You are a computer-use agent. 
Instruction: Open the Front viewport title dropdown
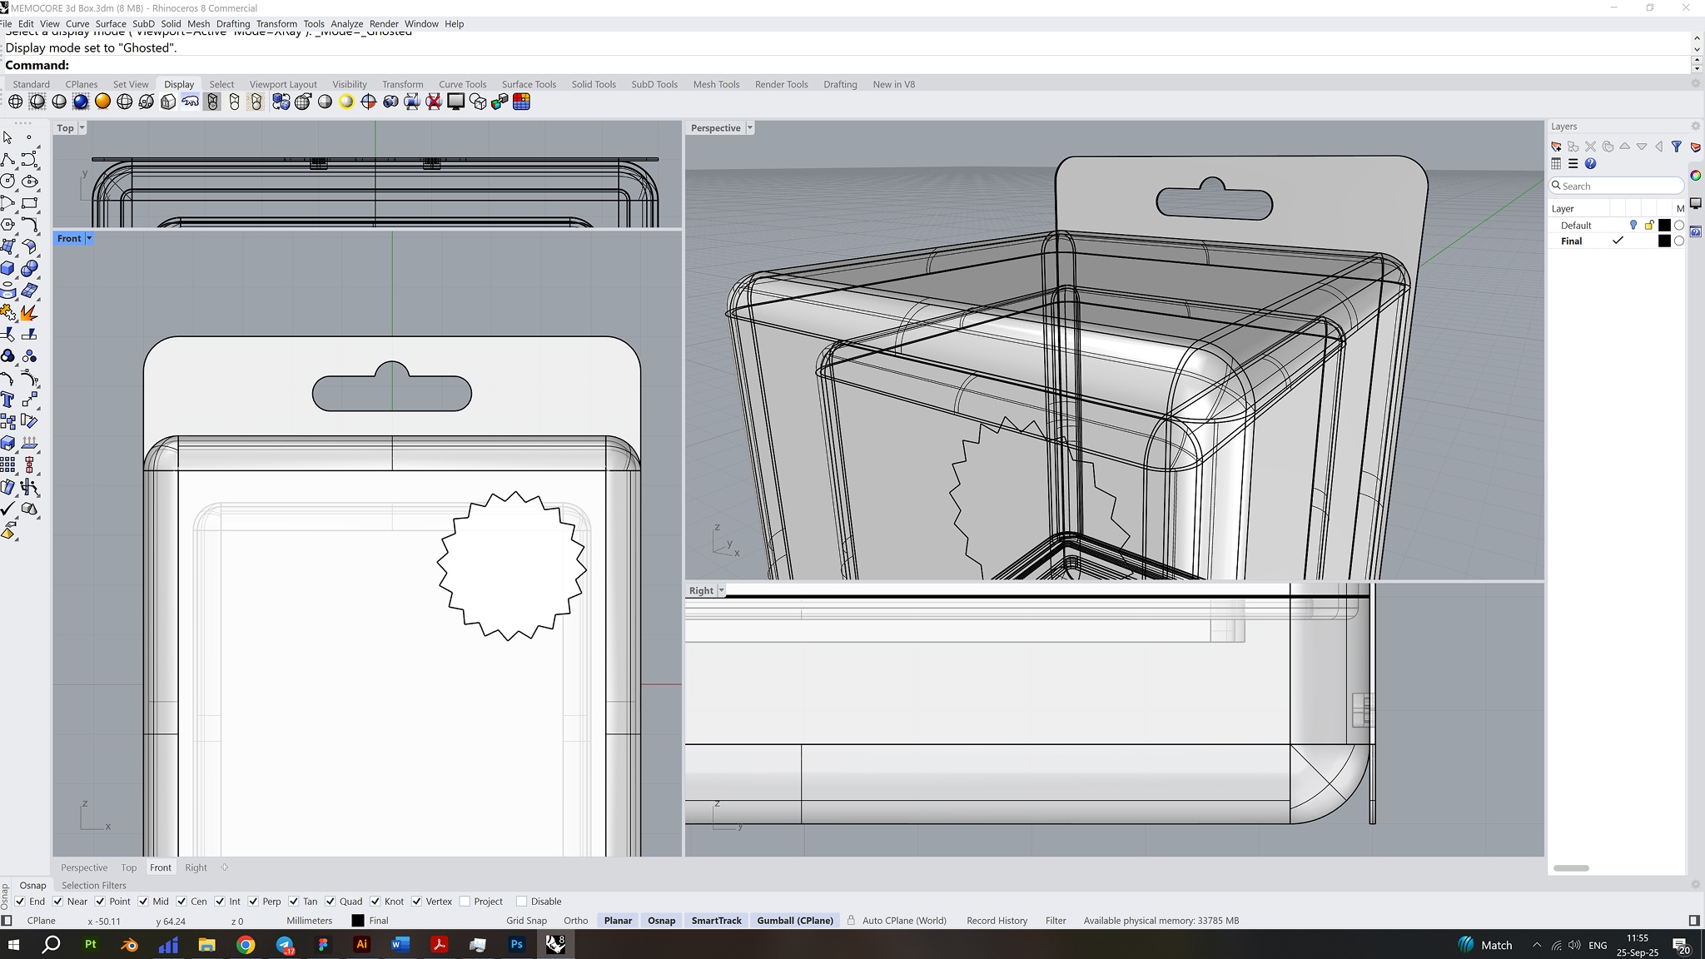click(x=89, y=239)
